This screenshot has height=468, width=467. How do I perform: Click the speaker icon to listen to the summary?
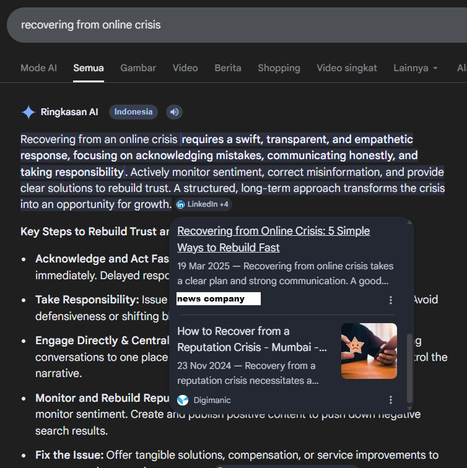click(175, 112)
